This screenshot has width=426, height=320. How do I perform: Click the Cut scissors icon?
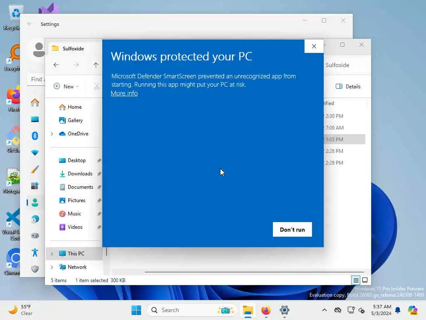(x=97, y=87)
